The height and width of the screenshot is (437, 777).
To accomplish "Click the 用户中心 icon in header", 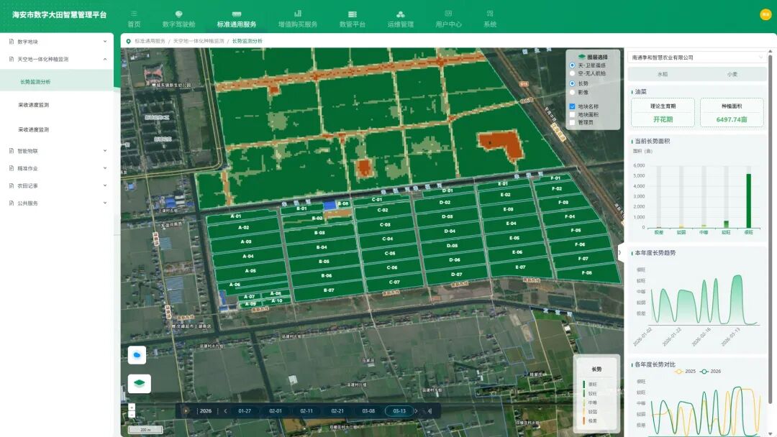I will click(x=448, y=14).
